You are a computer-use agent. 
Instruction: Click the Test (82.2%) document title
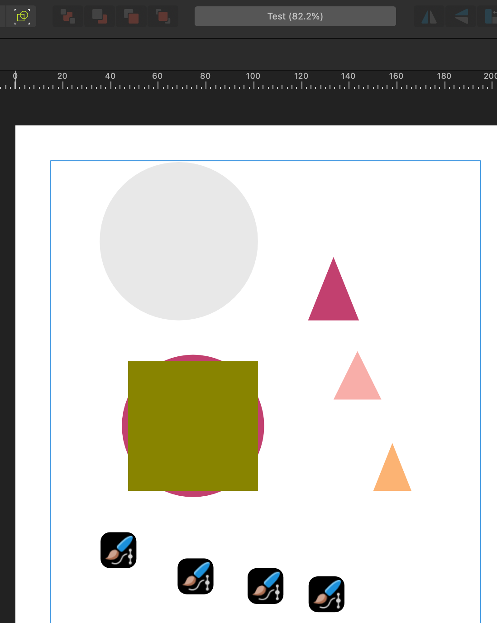point(295,16)
